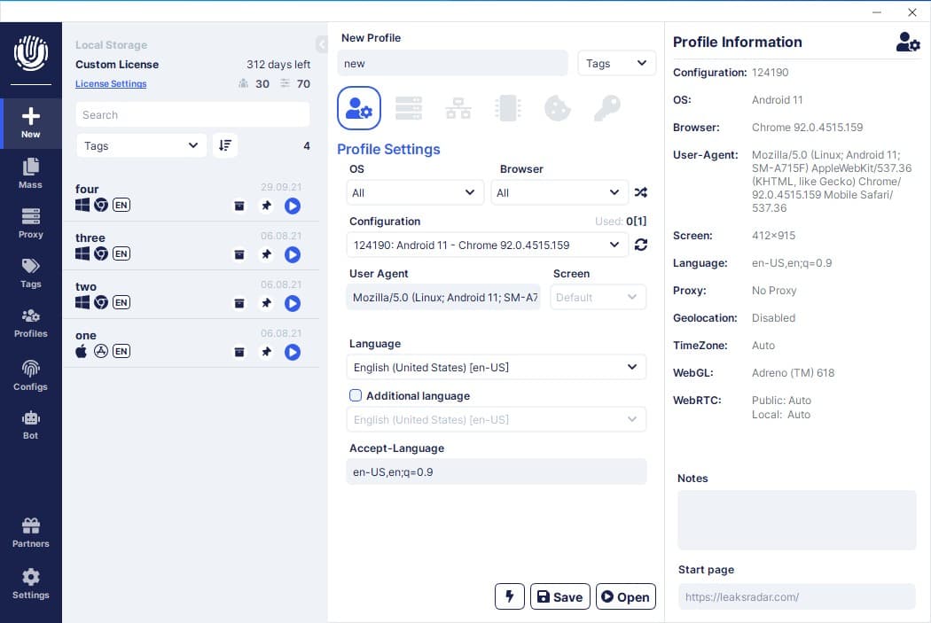The image size is (931, 623).
Task: Launch profile 'four' with play icon
Action: coord(293,206)
